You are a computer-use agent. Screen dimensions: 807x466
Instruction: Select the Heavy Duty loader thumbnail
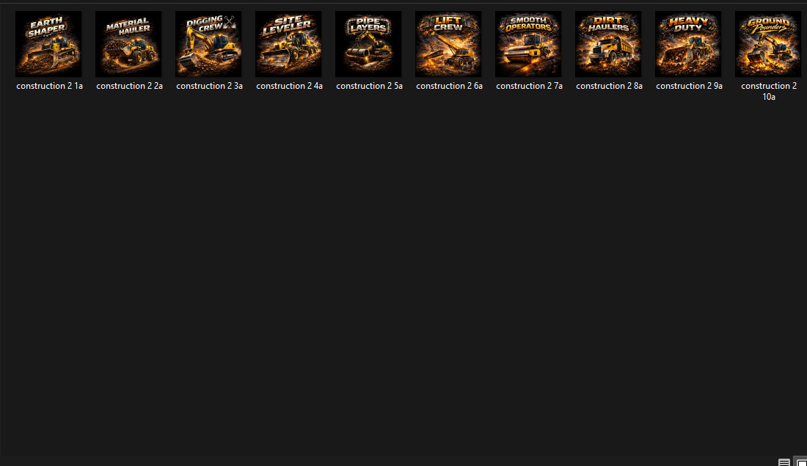pyautogui.click(x=688, y=44)
